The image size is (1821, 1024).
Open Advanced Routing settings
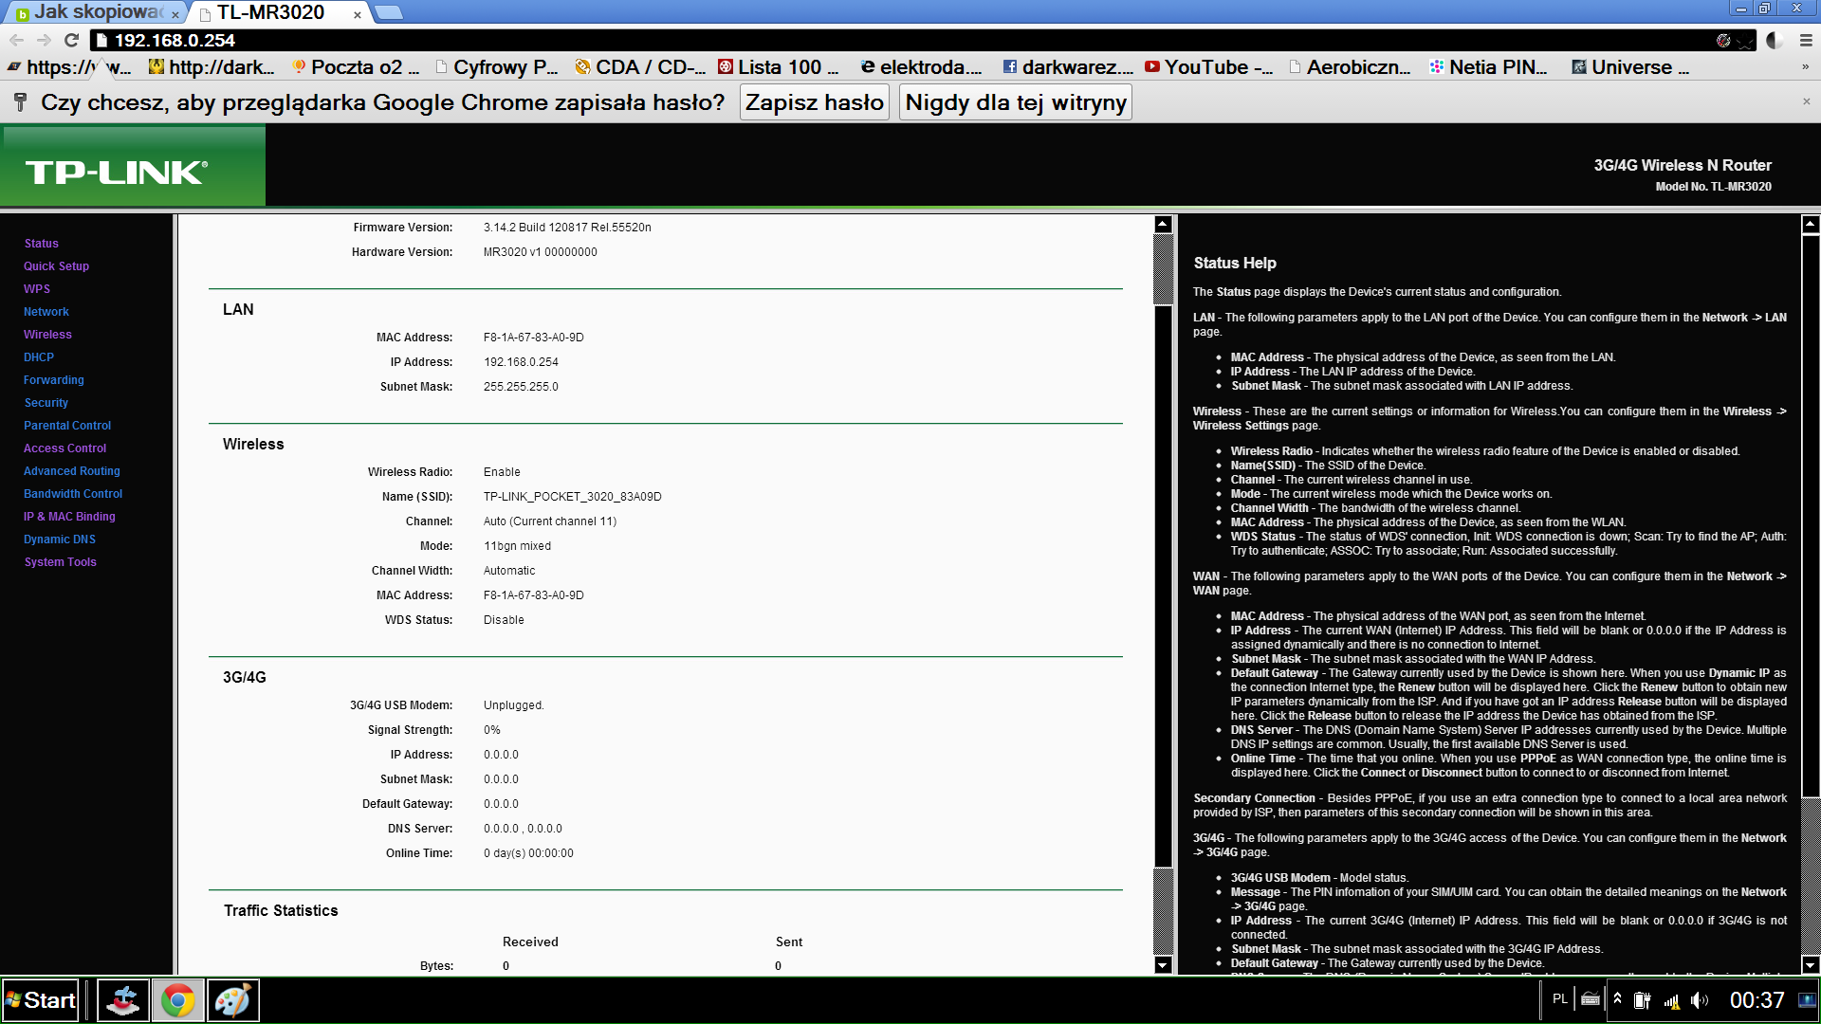point(72,471)
